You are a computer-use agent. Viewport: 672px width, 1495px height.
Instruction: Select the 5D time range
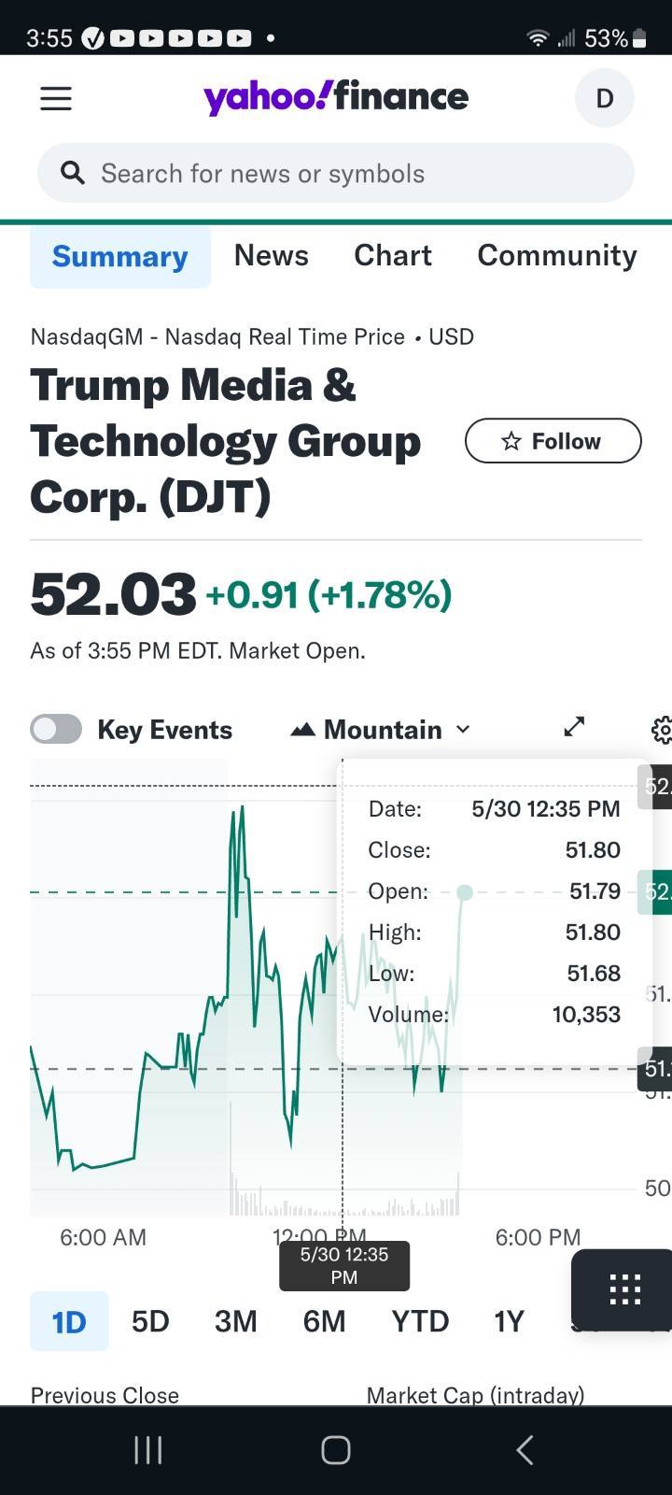[150, 1321]
